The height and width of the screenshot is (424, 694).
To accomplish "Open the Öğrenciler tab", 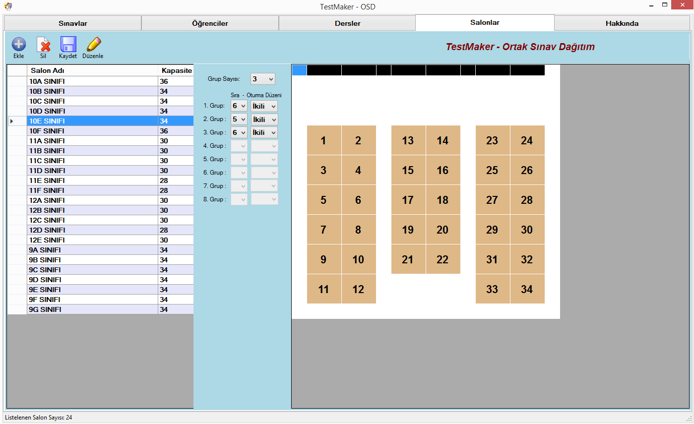I will [x=210, y=23].
